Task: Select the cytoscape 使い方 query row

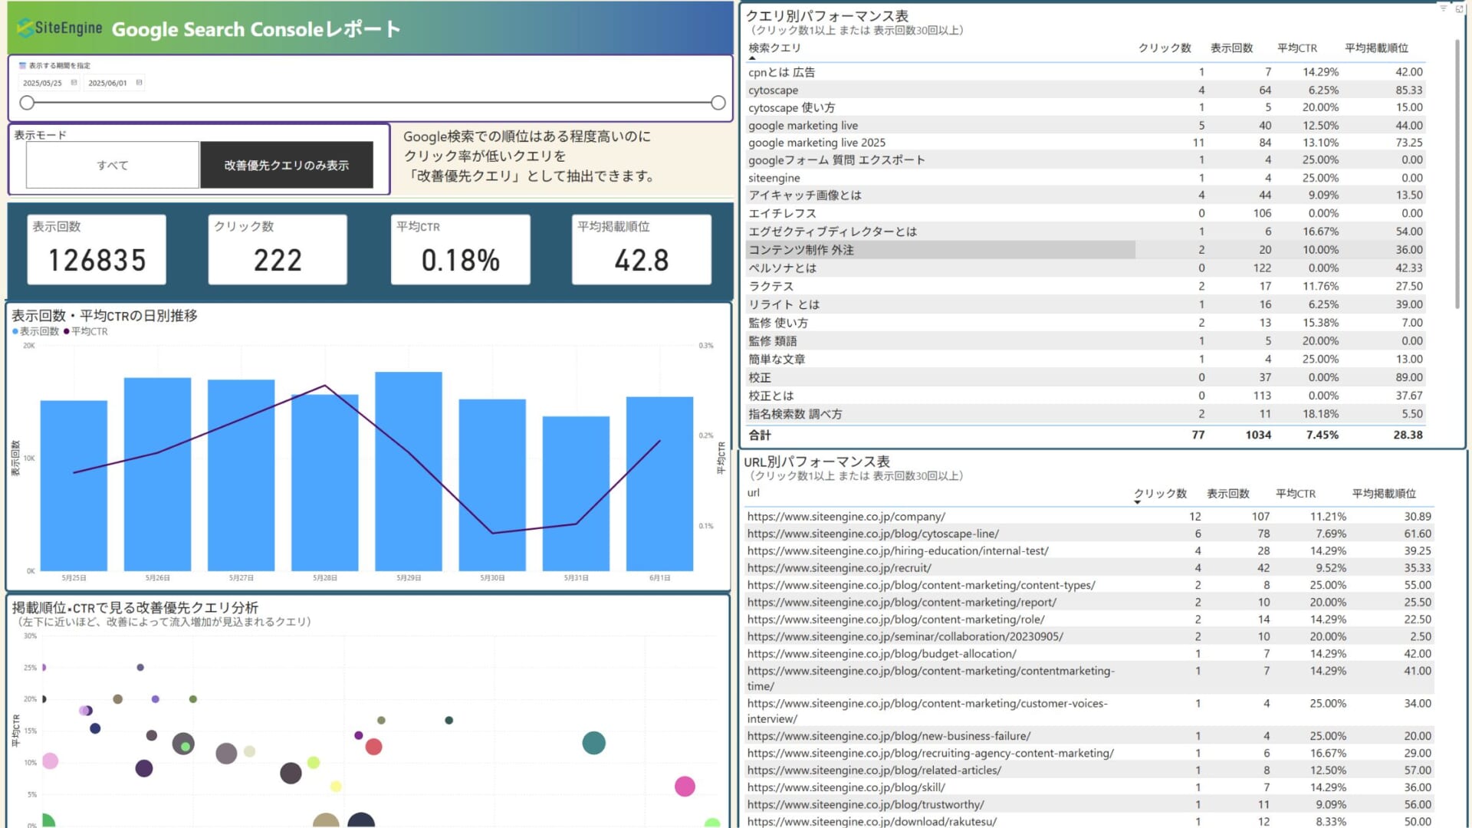Action: point(1086,107)
